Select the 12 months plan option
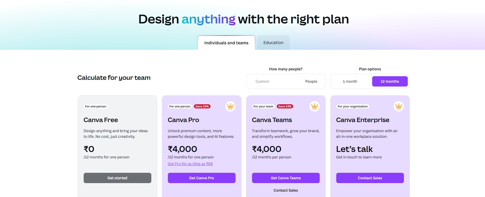The width and height of the screenshot is (485, 197). tap(390, 81)
